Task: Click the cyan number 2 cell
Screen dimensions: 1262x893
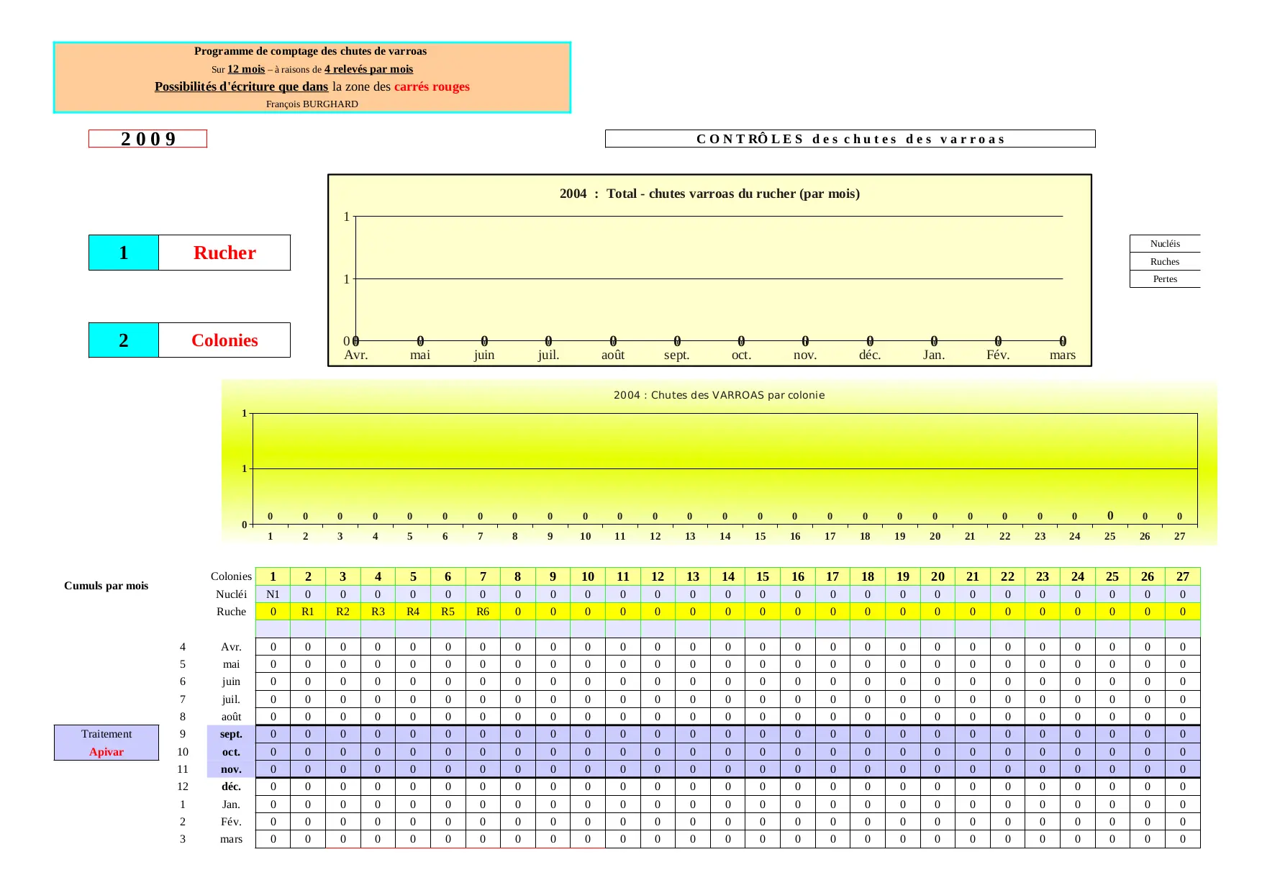Action: click(x=124, y=340)
